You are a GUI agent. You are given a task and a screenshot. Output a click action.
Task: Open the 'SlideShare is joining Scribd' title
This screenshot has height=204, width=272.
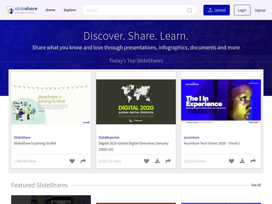(35, 143)
